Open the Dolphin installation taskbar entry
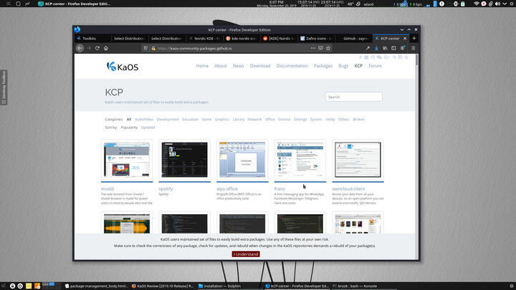This screenshot has height=290, width=516. tap(219, 286)
